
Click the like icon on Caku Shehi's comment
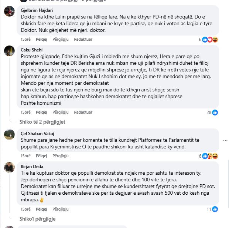click(215, 113)
